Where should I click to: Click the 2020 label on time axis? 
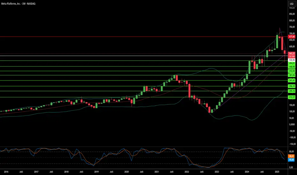pos(127,172)
